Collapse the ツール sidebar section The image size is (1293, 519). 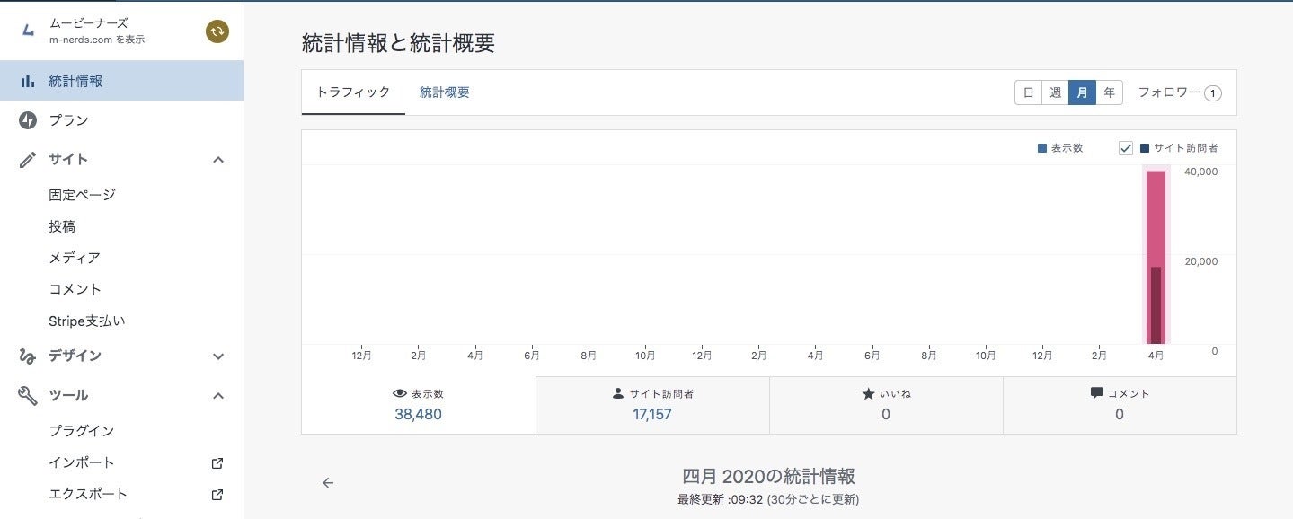[217, 396]
